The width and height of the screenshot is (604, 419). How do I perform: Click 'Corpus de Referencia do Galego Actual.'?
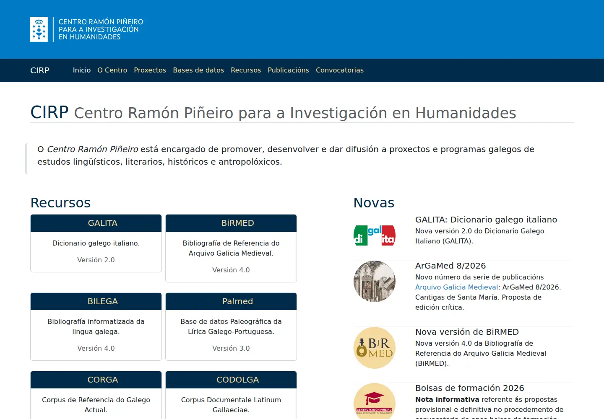coord(96,405)
